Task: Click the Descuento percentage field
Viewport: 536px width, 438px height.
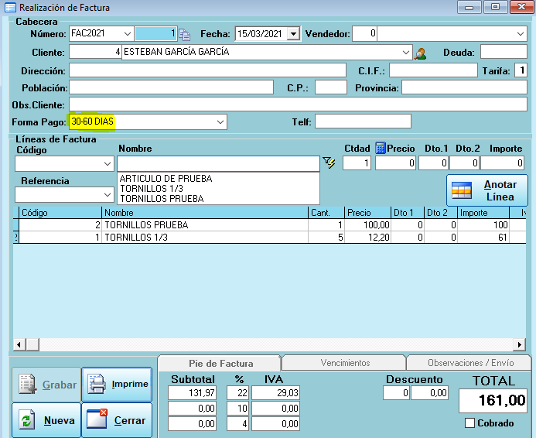Action: coord(396,393)
